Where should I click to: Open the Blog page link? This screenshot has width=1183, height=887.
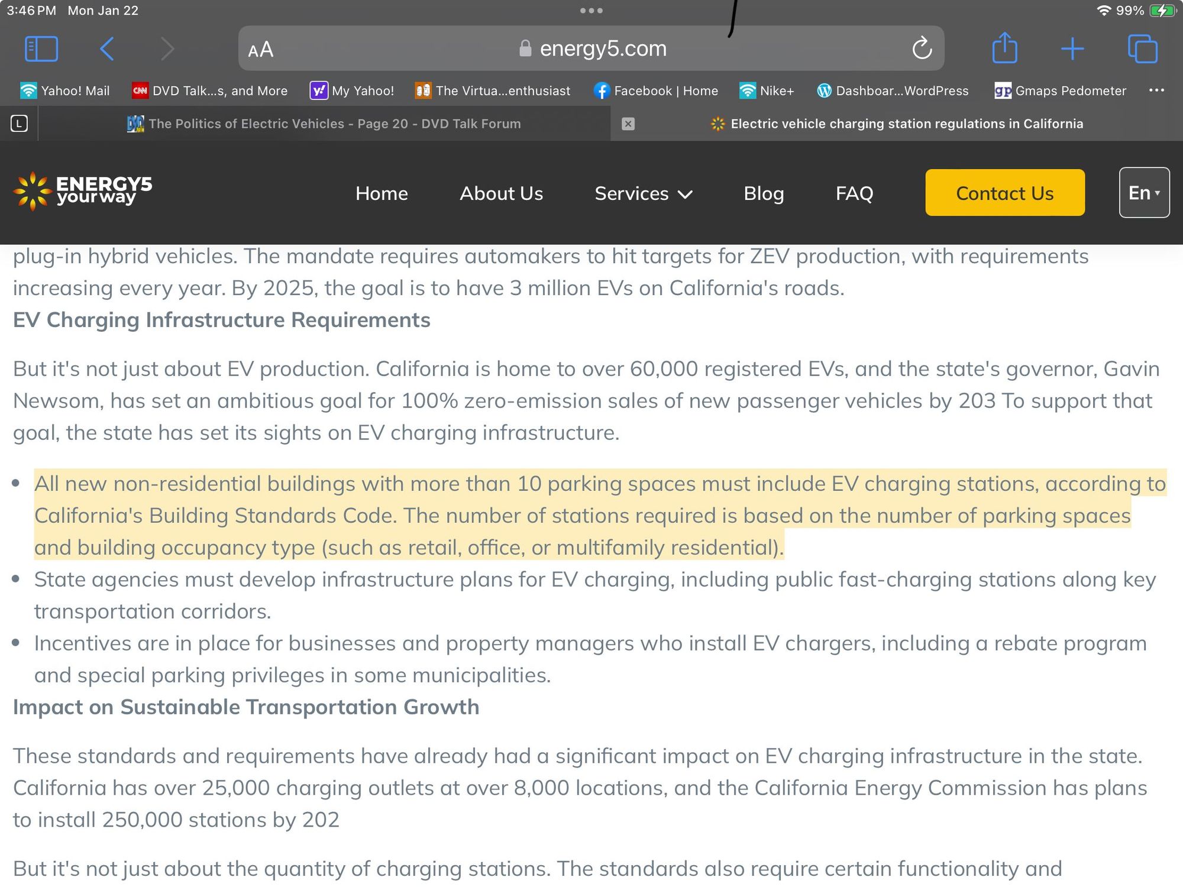coord(763,193)
